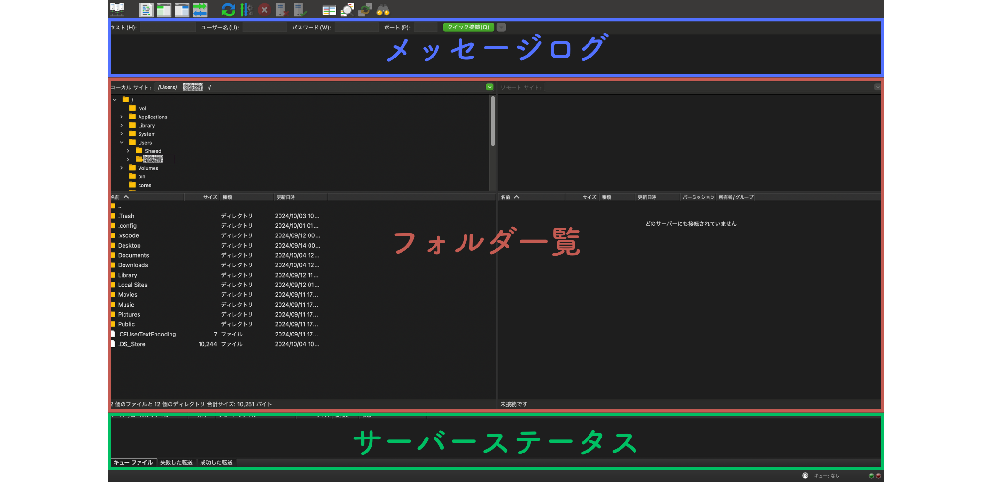Toggle the local directory tree view
The height and width of the screenshot is (482, 992).
pos(164,9)
